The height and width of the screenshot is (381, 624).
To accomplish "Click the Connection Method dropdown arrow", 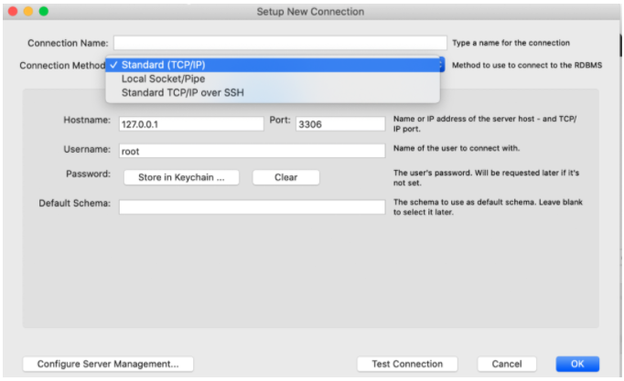I will 440,65.
